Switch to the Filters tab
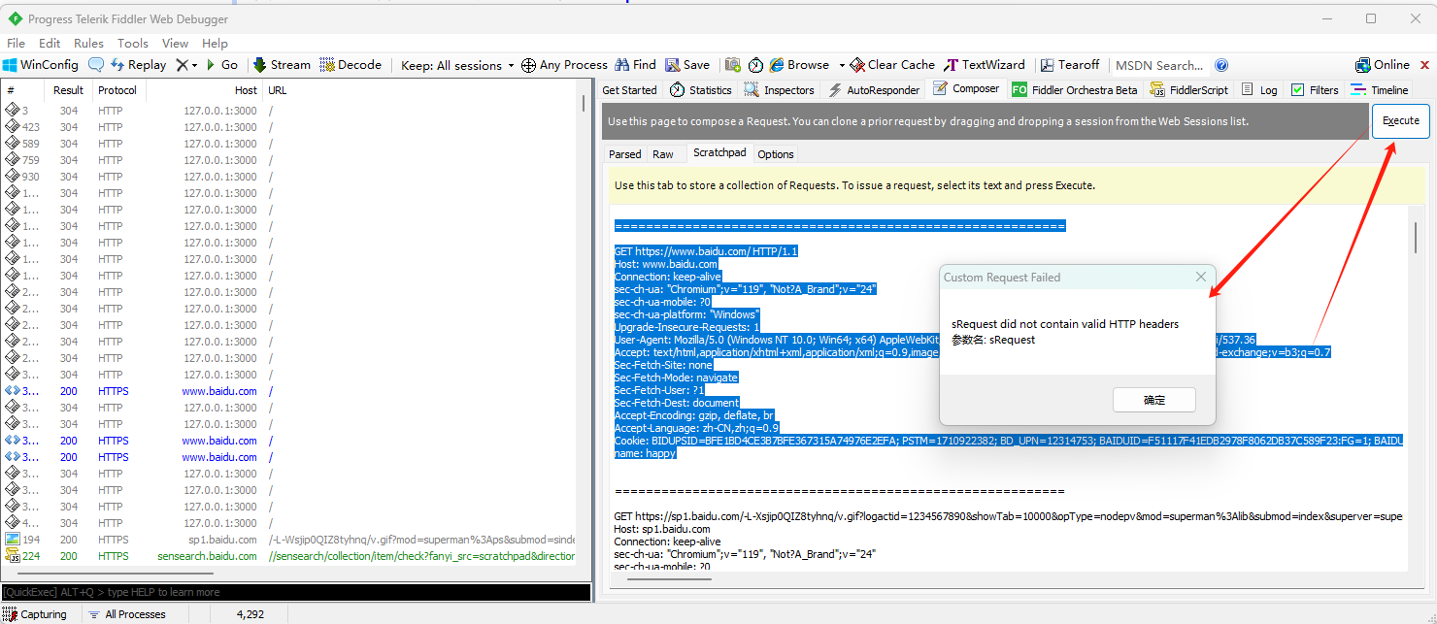 tap(1314, 89)
